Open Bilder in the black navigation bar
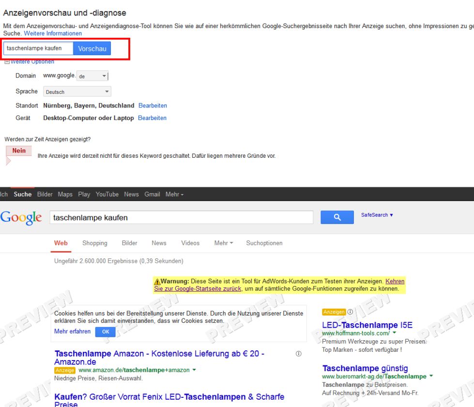This screenshot has height=407, width=474. (x=45, y=194)
